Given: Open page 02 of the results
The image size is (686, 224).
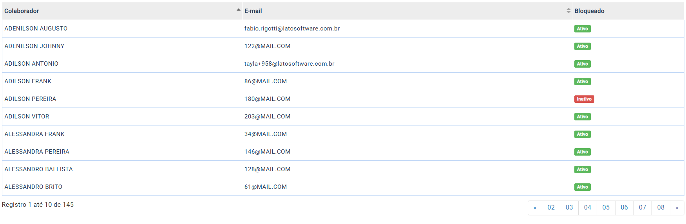Looking at the screenshot, I should coord(551,208).
